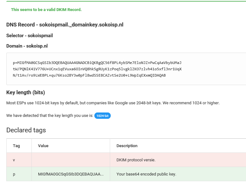
Task: Click the first line of the public key
Action: pyautogui.click(x=97, y=63)
